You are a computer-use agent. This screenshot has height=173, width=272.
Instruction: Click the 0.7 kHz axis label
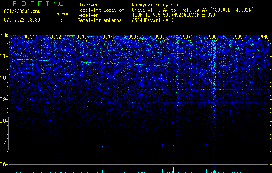click(x=3, y=143)
